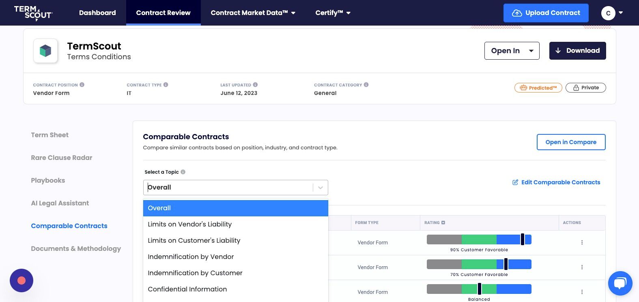The width and height of the screenshot is (639, 302).
Task: Download the contract
Action: 578,51
